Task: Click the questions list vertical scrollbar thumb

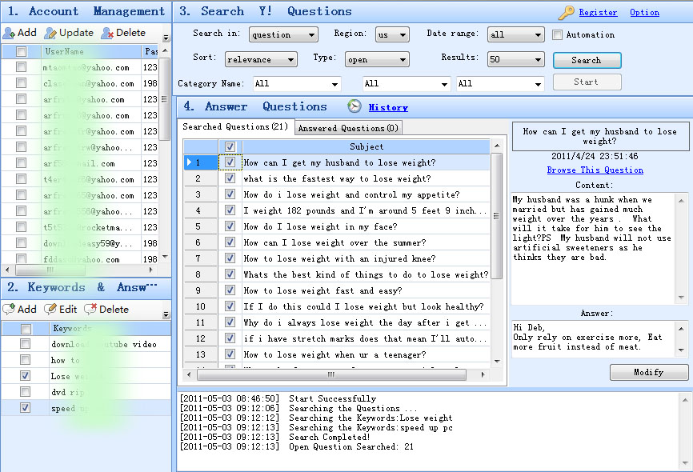Action: tap(497, 216)
